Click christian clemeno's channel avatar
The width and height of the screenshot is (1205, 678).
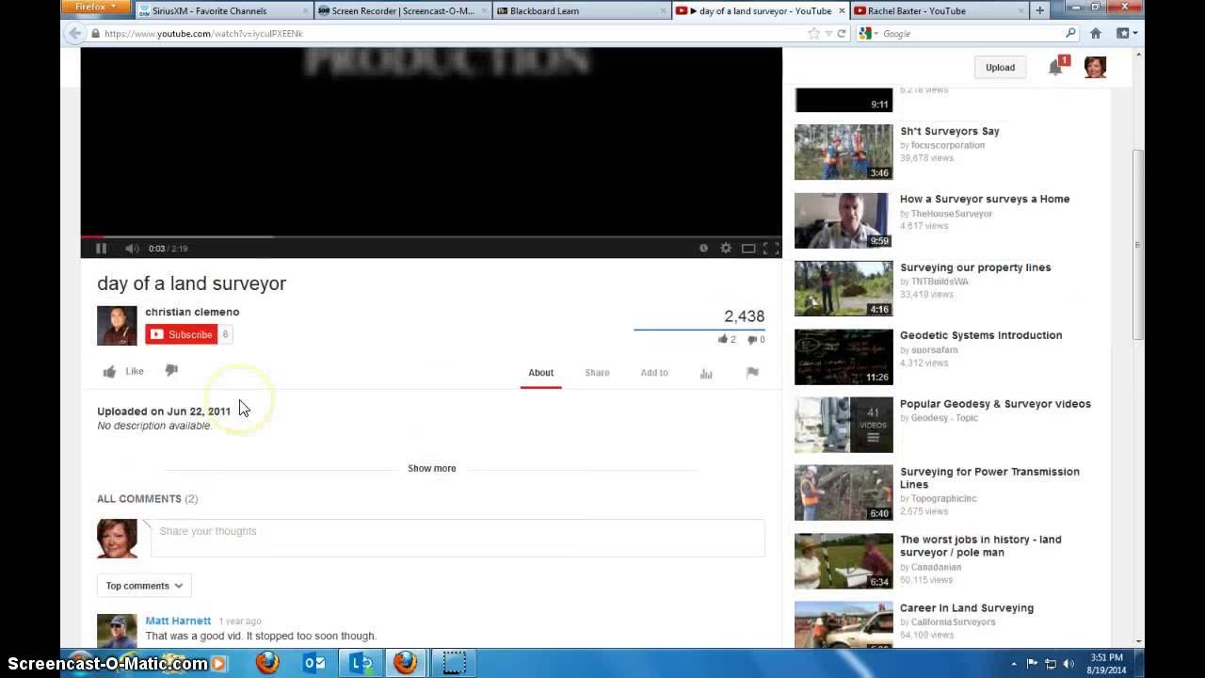117,326
